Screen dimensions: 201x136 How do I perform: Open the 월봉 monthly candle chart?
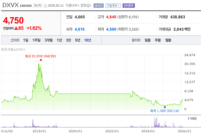point(168,40)
